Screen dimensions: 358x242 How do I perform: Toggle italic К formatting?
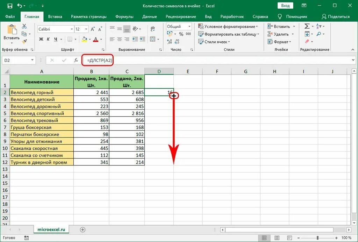pos(48,39)
